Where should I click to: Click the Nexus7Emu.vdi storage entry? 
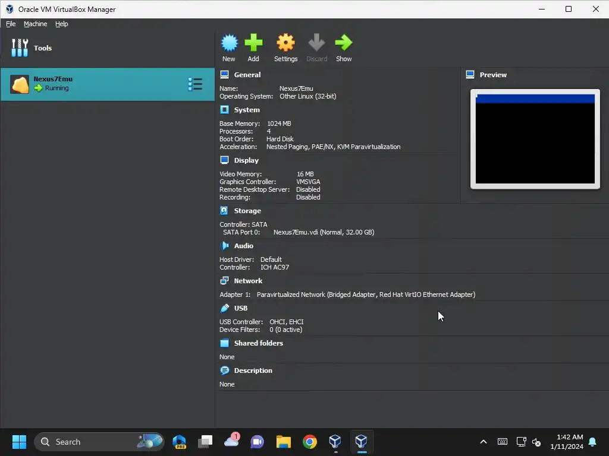click(324, 232)
